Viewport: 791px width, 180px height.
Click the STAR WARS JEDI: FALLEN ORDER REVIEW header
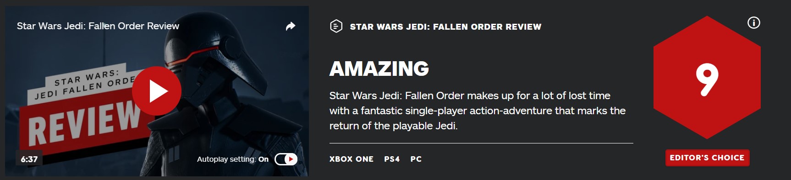pos(445,26)
